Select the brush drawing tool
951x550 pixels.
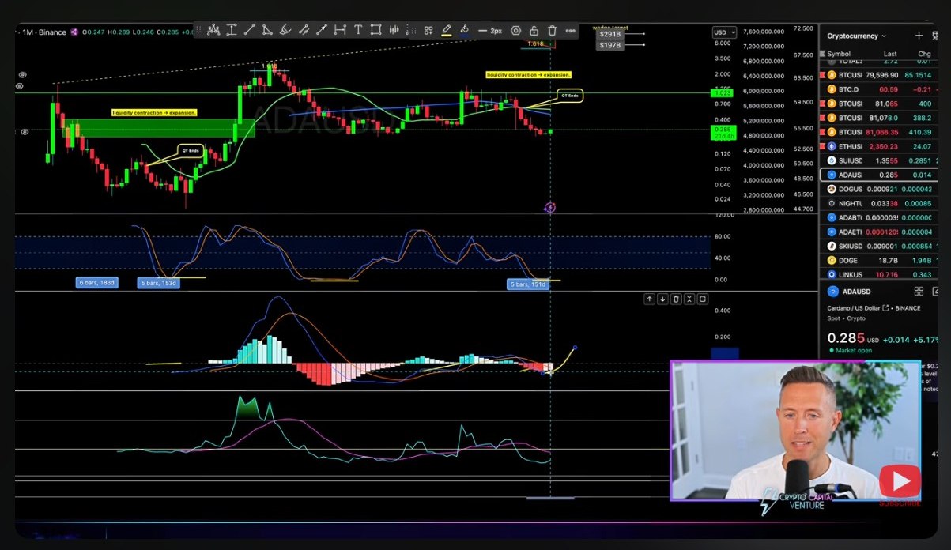click(285, 30)
